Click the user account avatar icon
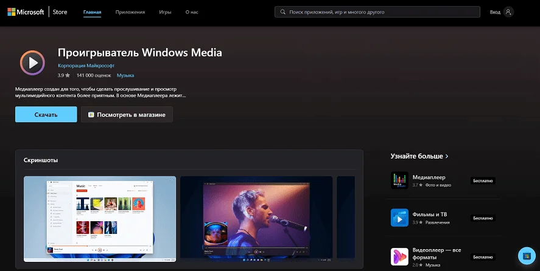540x271 pixels. coord(508,12)
